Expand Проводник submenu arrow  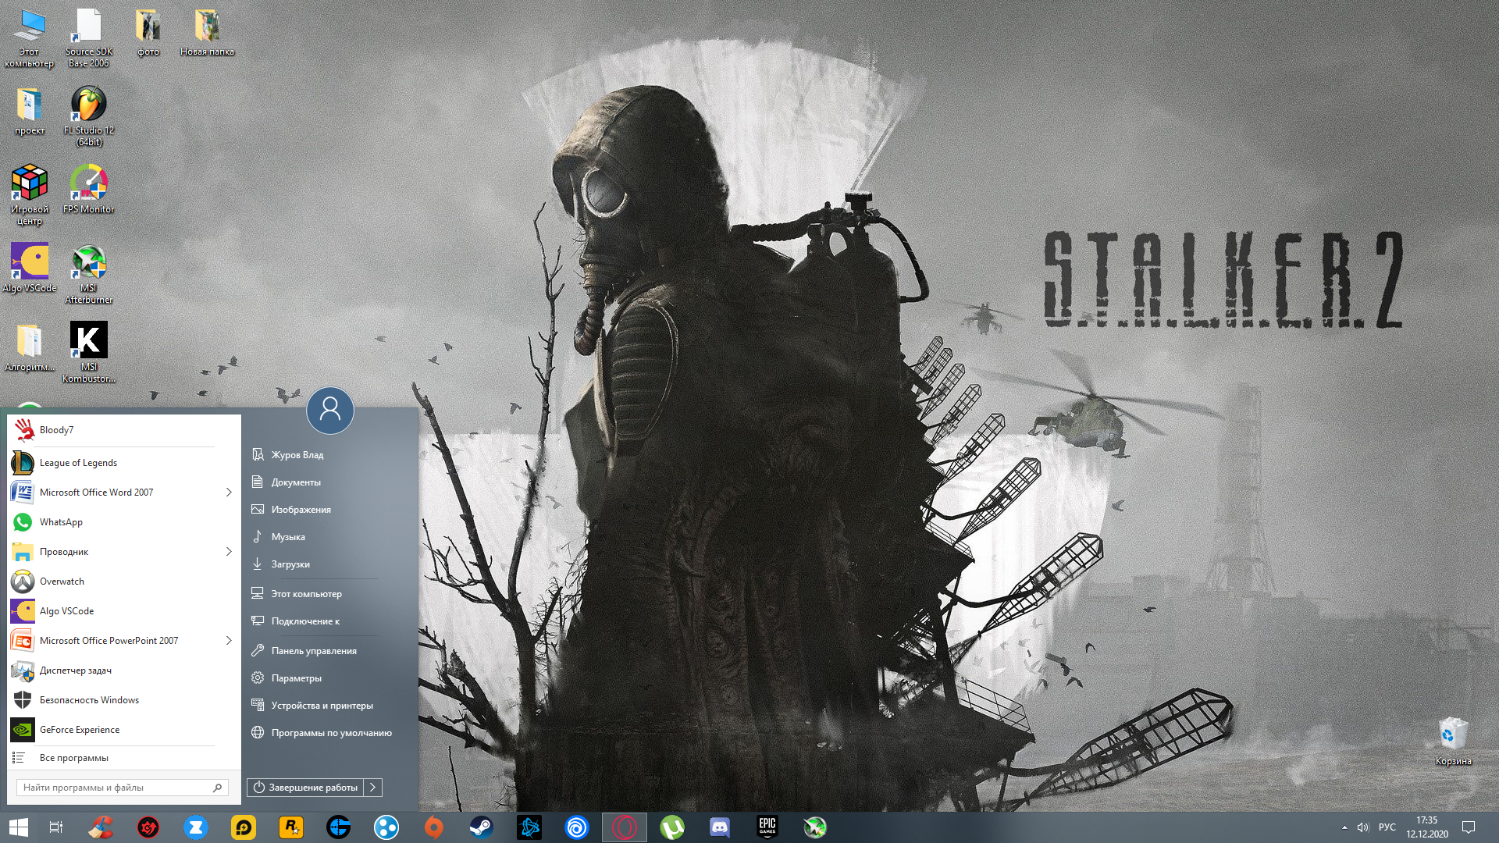tap(229, 552)
